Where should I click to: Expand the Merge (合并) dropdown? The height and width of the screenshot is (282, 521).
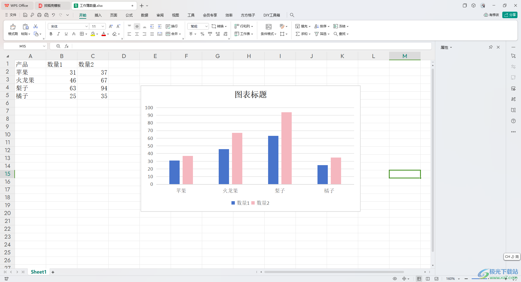180,34
